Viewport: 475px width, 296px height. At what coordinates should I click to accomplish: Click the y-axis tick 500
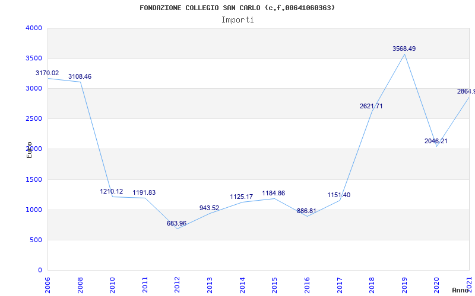36,240
